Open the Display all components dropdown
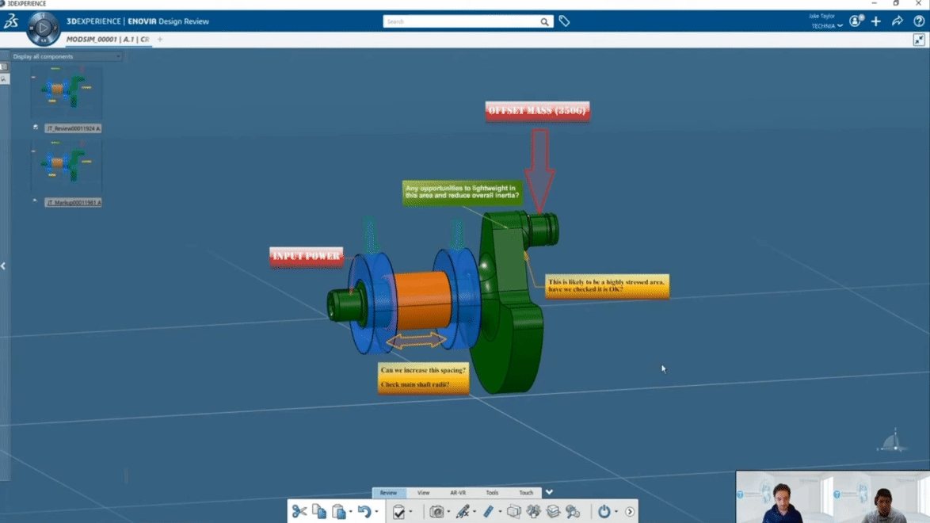 [67, 56]
